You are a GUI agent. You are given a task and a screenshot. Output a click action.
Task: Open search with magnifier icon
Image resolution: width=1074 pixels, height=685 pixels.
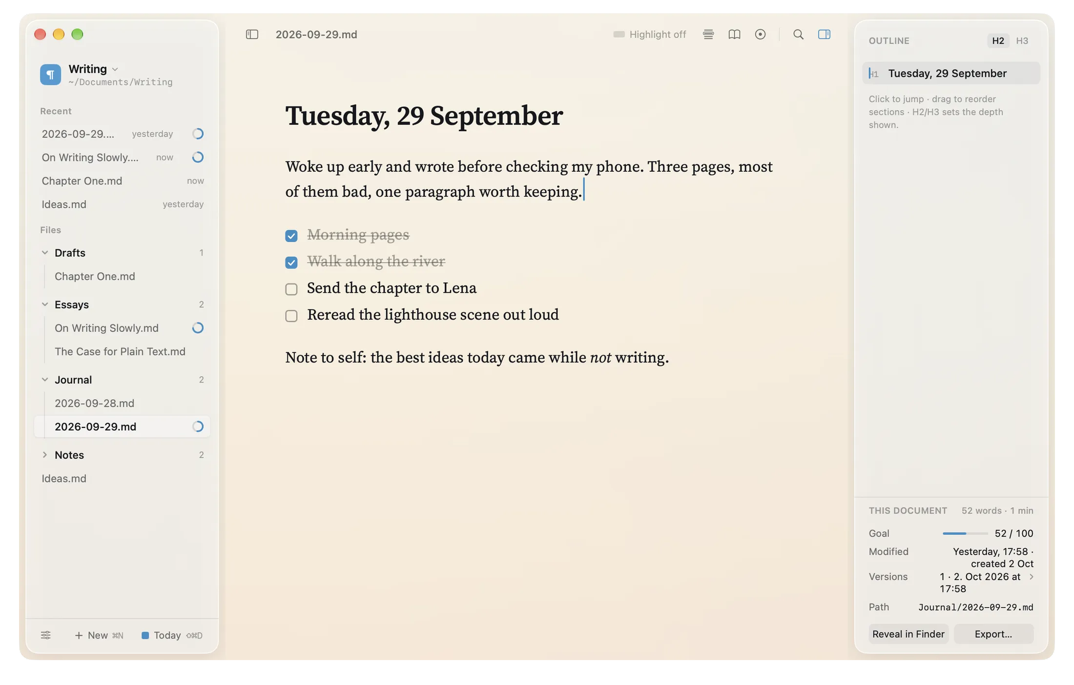tap(798, 34)
